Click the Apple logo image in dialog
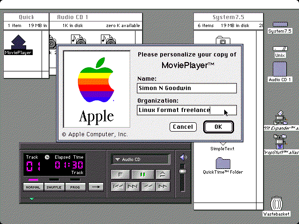The height and width of the screenshot is (224, 299). [97, 89]
